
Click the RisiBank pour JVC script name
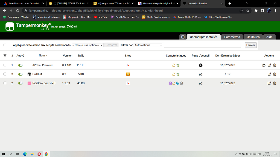44,83
